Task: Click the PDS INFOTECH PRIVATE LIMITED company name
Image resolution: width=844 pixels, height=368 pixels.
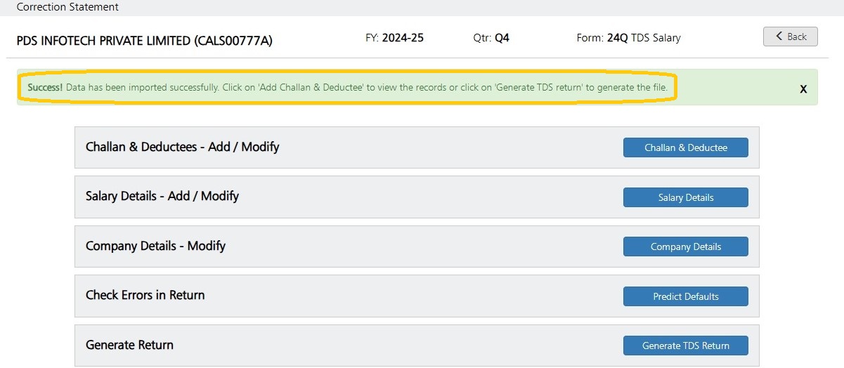Action: [x=144, y=41]
